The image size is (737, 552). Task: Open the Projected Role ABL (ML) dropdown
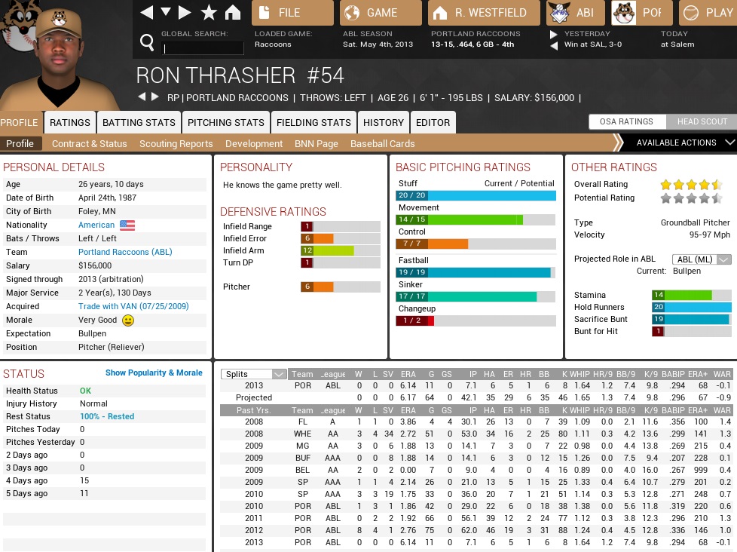coord(702,259)
